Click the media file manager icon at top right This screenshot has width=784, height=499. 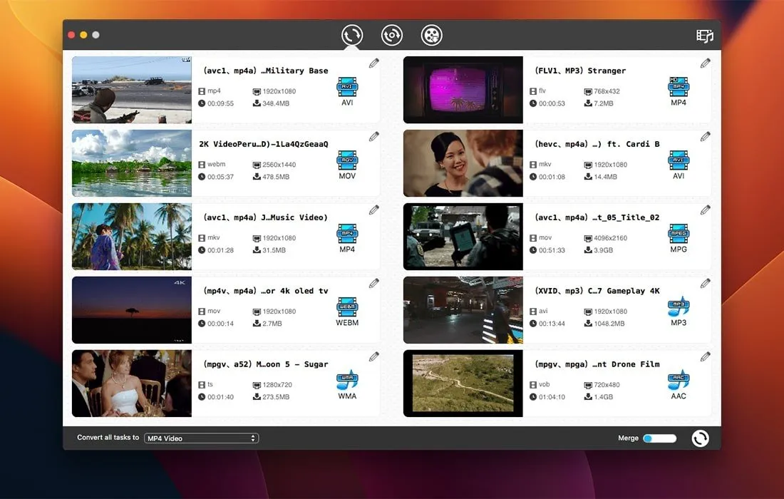704,34
